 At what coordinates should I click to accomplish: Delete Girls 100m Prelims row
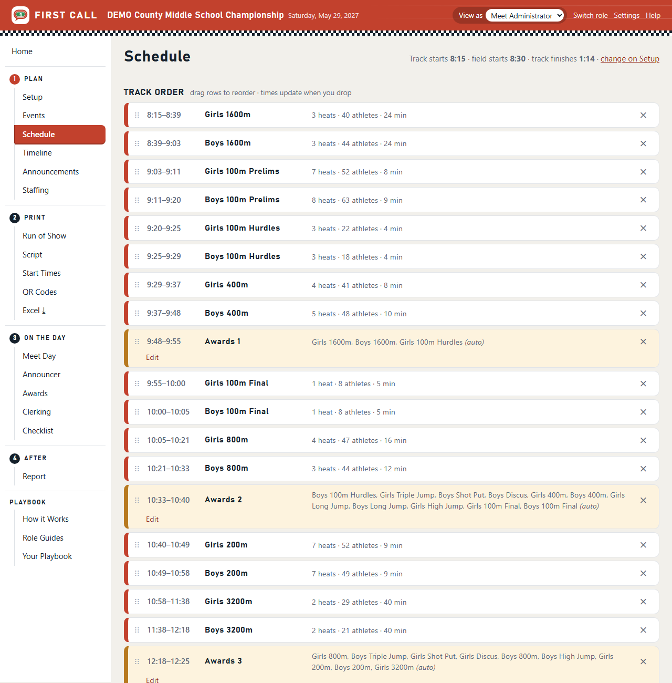click(x=643, y=172)
